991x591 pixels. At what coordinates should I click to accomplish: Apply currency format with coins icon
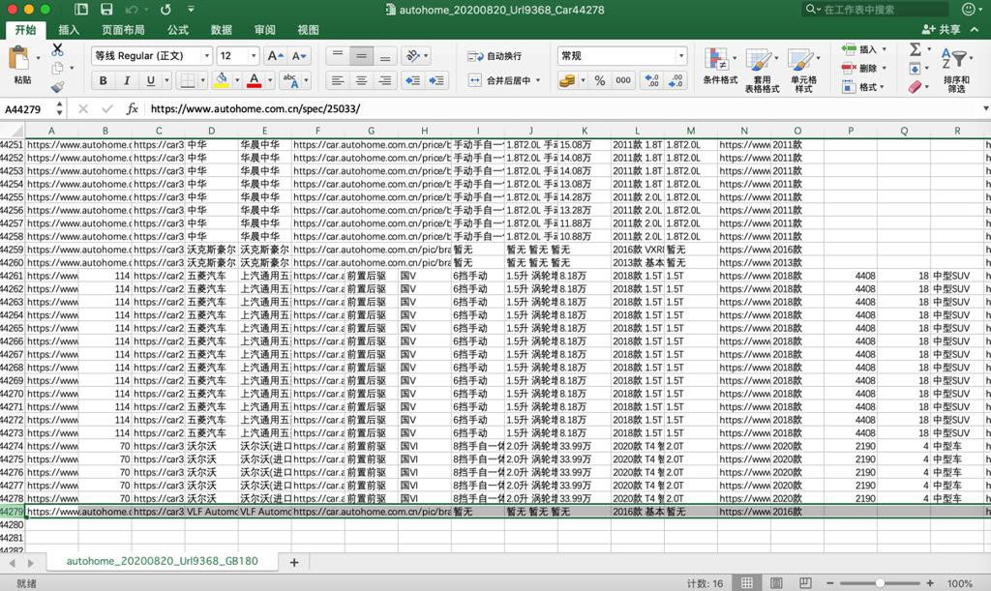tap(567, 80)
